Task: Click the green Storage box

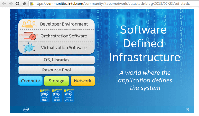Action: click(x=57, y=81)
